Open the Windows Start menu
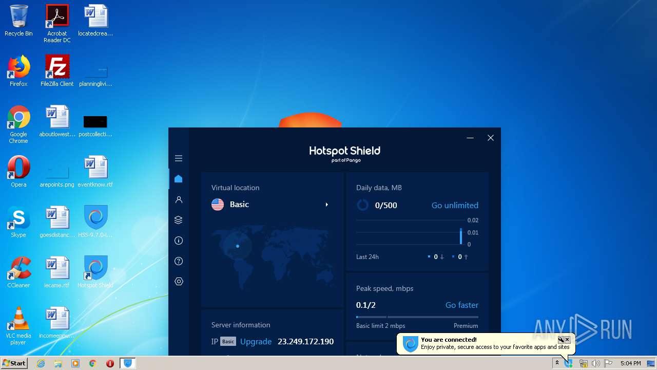657x370 pixels. click(x=14, y=363)
